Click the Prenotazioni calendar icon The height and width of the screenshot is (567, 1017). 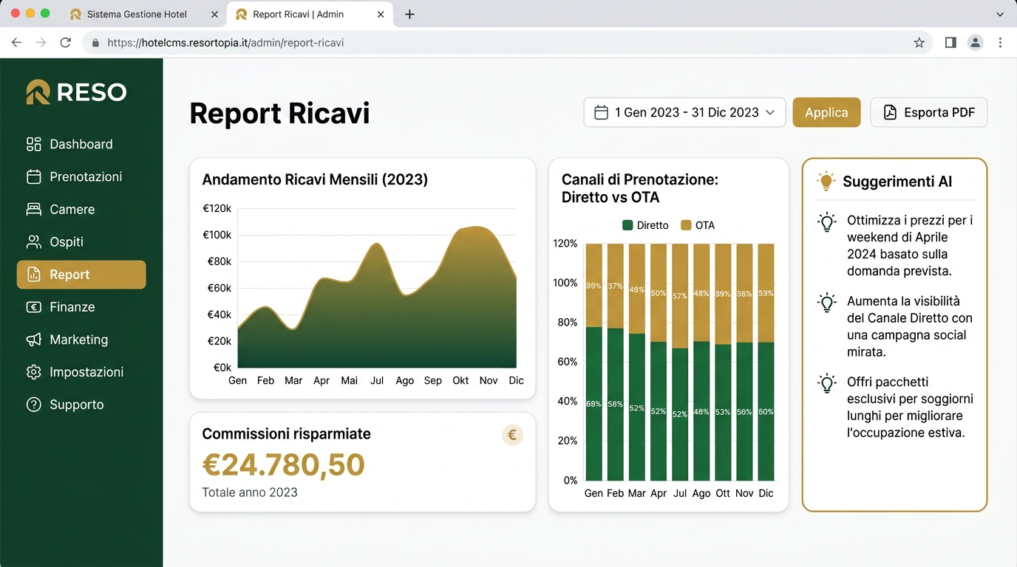coord(33,176)
